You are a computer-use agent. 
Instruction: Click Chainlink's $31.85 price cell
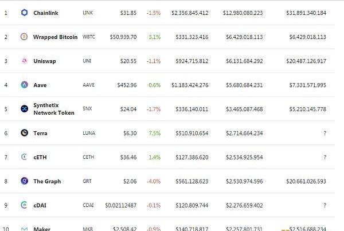pos(128,13)
